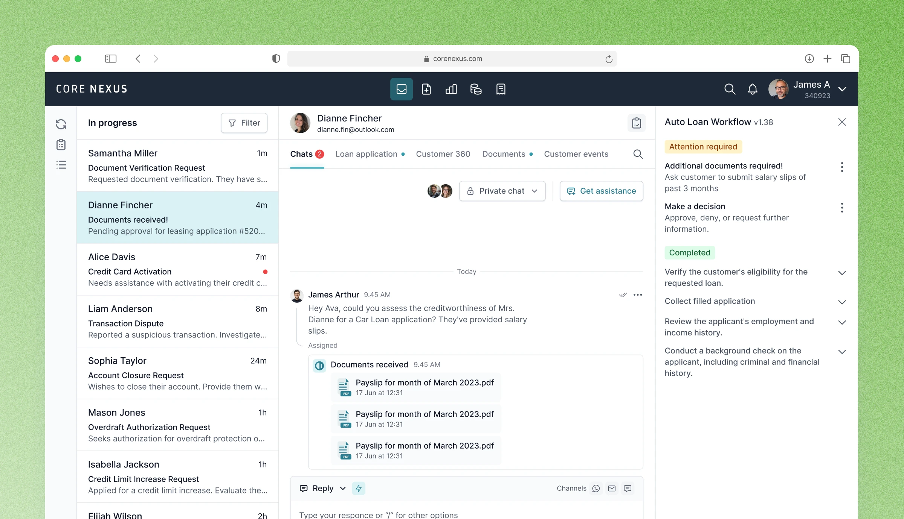Viewport: 904px width, 519px height.
Task: Switch to the Loan application tab
Action: pyautogui.click(x=370, y=154)
